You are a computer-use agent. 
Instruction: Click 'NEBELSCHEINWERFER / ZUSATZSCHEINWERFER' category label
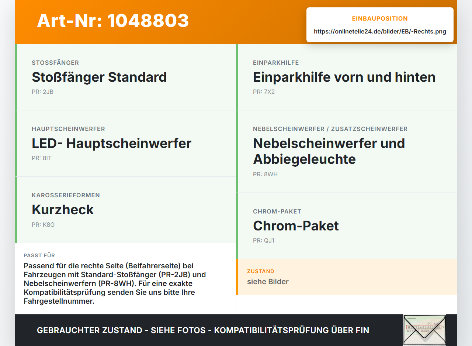point(330,129)
